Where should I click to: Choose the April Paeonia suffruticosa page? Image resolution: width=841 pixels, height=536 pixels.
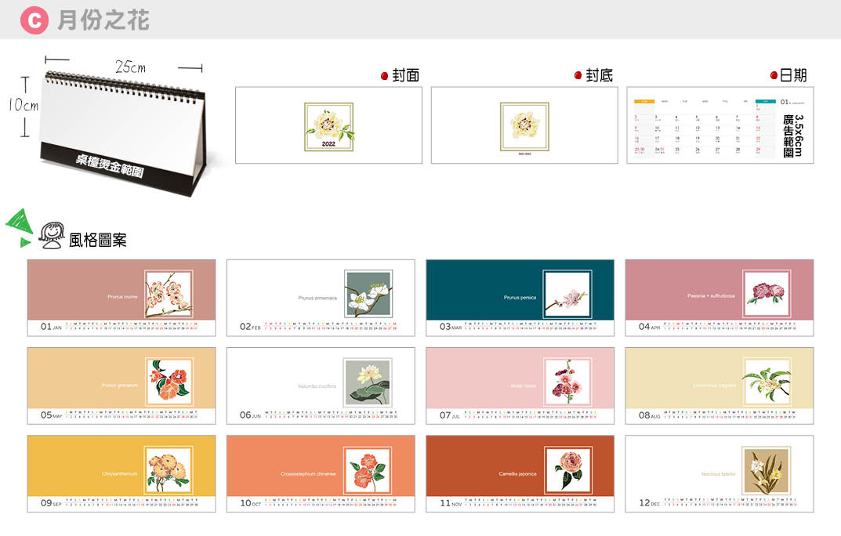[x=719, y=298]
